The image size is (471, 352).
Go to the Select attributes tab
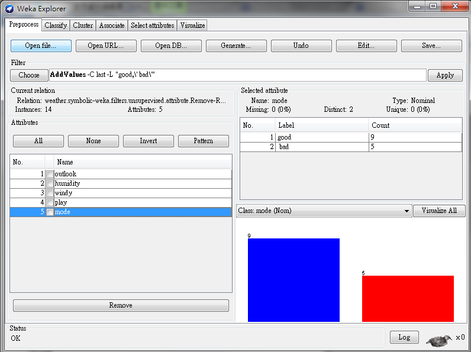point(152,25)
